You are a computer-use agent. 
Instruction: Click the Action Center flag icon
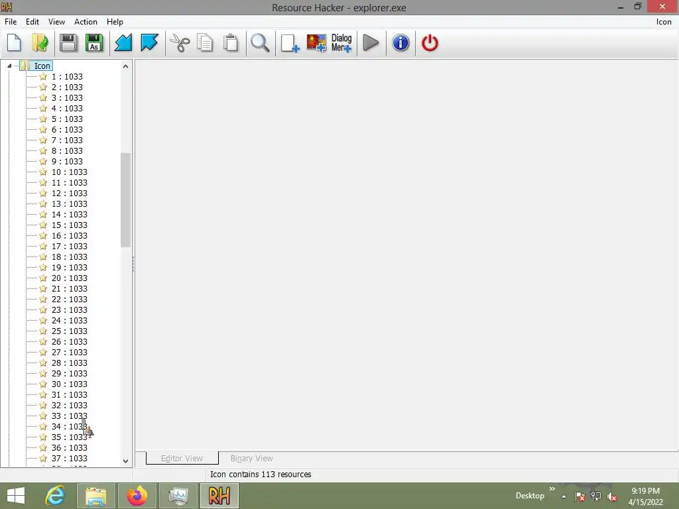coord(580,496)
